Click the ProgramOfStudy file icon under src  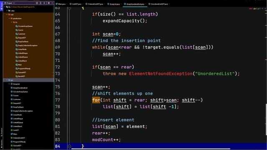point(12,142)
